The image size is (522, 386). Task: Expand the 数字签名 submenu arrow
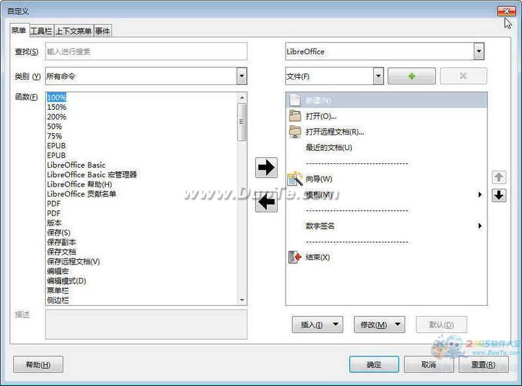pyautogui.click(x=480, y=226)
